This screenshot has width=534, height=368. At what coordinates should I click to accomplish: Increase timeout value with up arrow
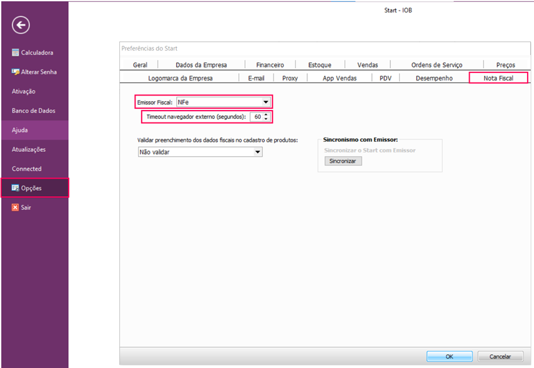coord(267,114)
